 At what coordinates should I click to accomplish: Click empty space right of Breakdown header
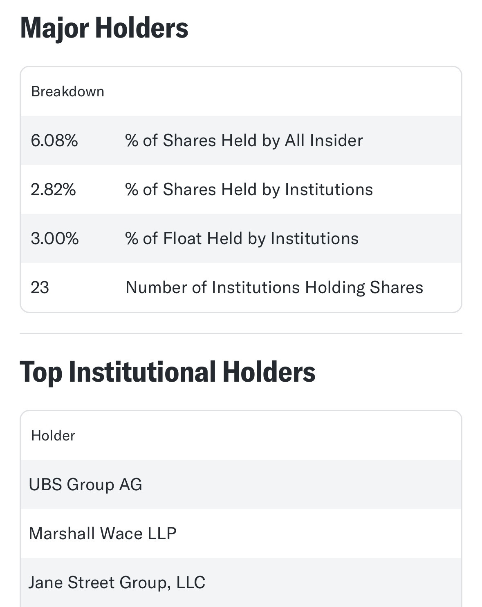pos(286,91)
